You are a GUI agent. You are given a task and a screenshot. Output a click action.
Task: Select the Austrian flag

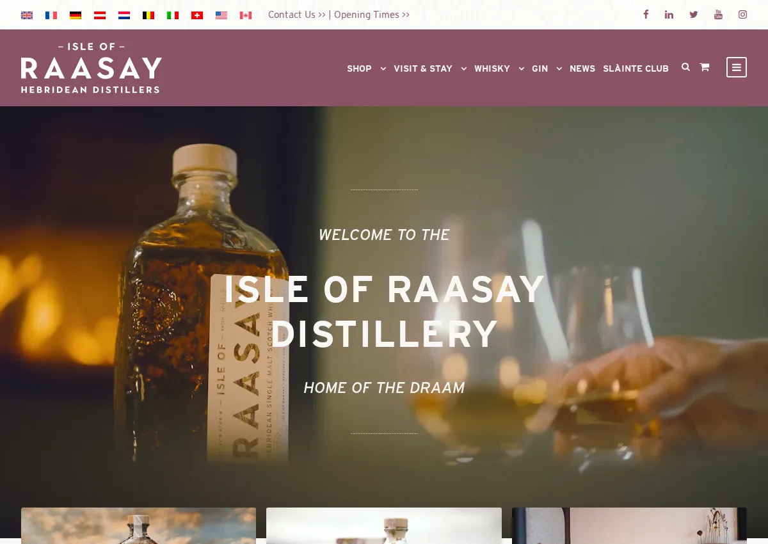[100, 15]
